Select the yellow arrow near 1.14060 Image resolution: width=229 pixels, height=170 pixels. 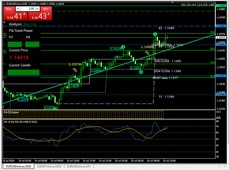tap(147, 53)
